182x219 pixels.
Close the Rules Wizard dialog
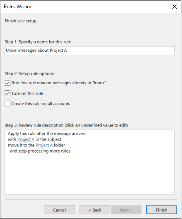coord(174,7)
